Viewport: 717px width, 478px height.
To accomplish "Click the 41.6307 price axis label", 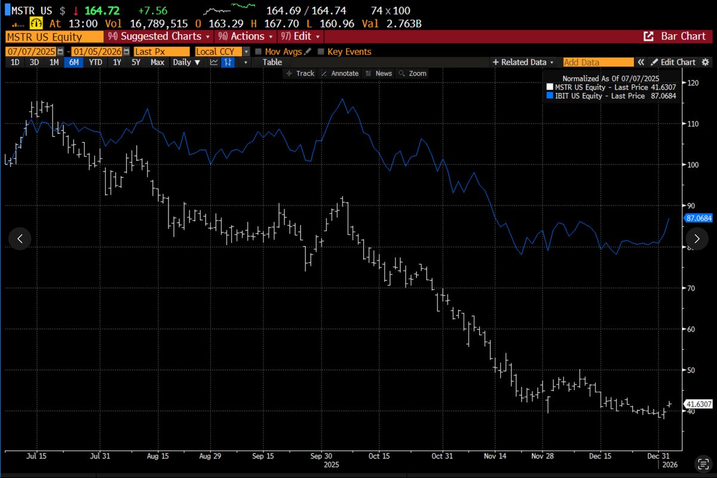I will coord(698,405).
